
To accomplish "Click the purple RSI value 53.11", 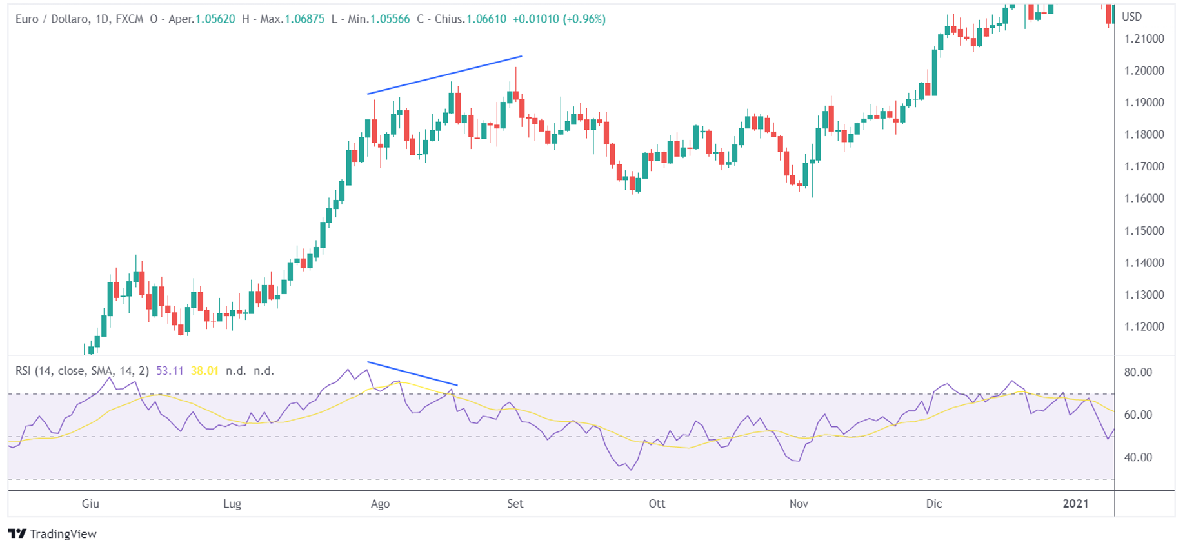I will point(170,371).
